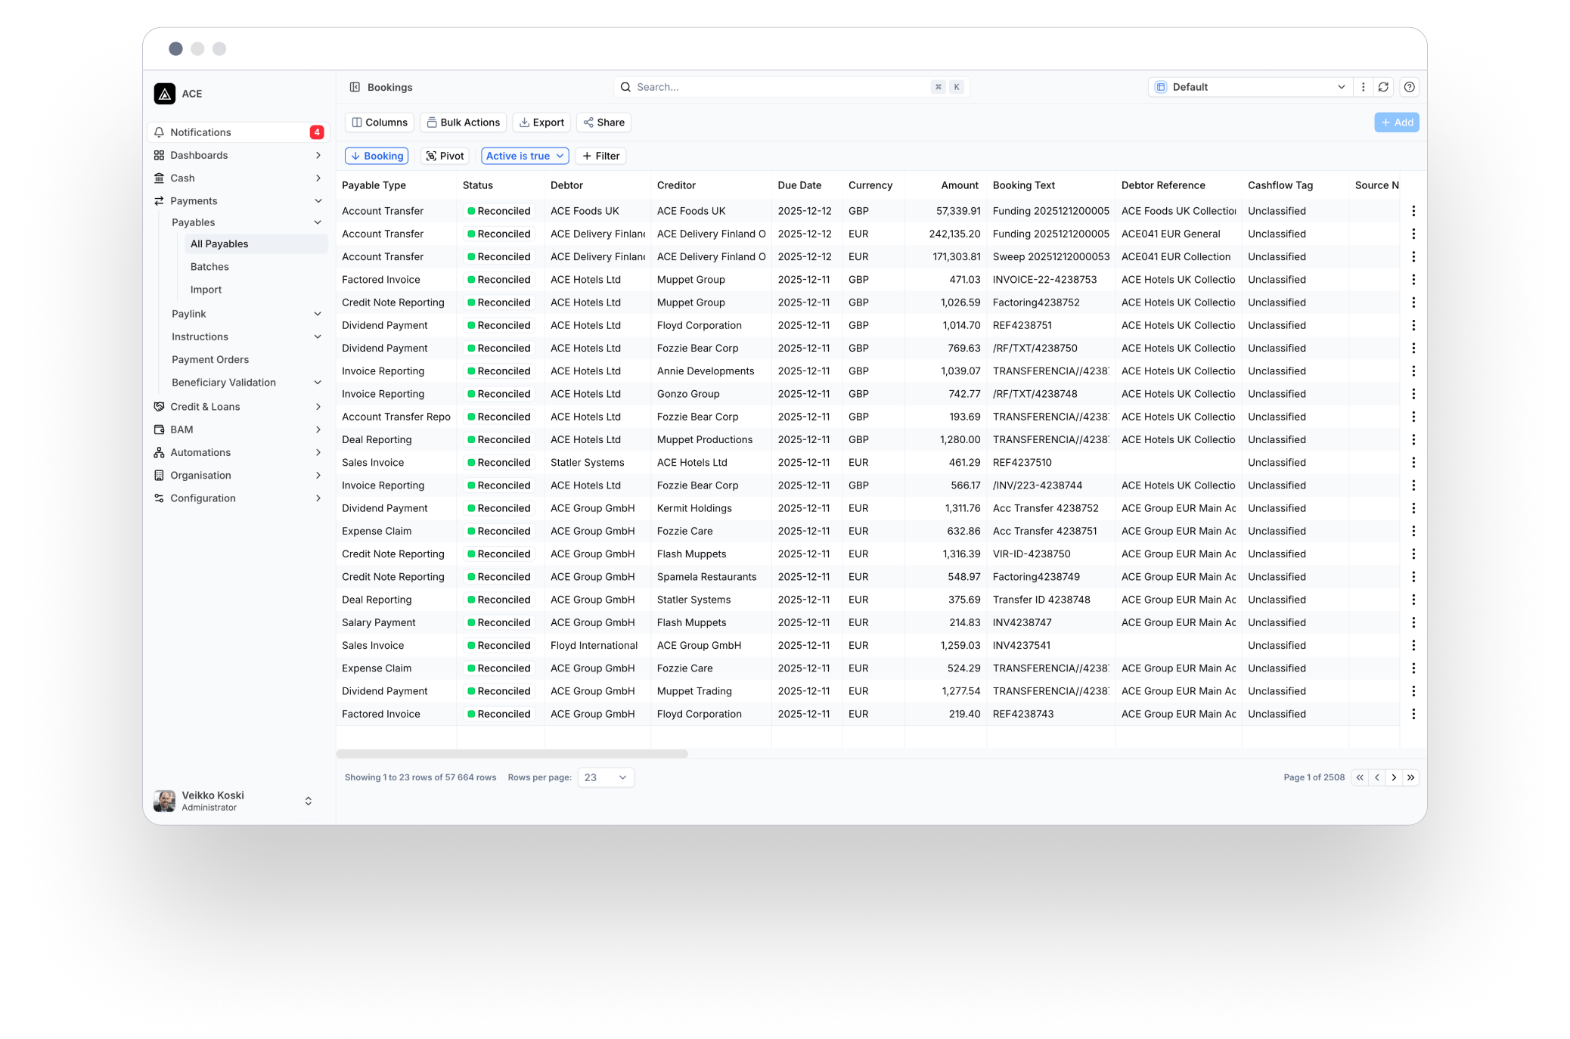Open the help question mark icon
The height and width of the screenshot is (1039, 1570).
pyautogui.click(x=1409, y=87)
